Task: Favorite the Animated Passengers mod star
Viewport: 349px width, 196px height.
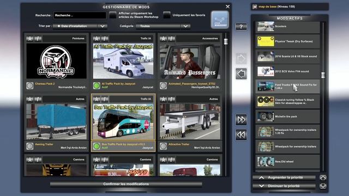Action: [163, 39]
